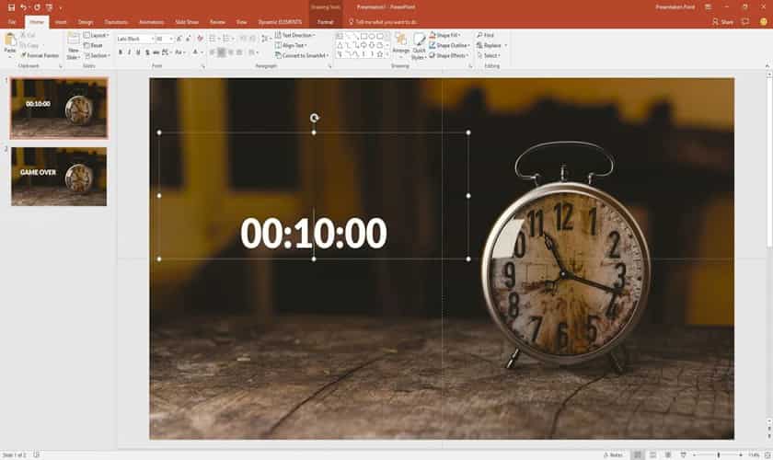The width and height of the screenshot is (773, 460).
Task: Select the GAME OVER slide thumbnail
Action: (59, 176)
